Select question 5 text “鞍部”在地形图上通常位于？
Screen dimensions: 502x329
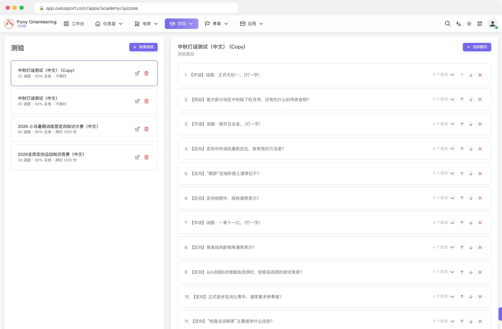(233, 174)
